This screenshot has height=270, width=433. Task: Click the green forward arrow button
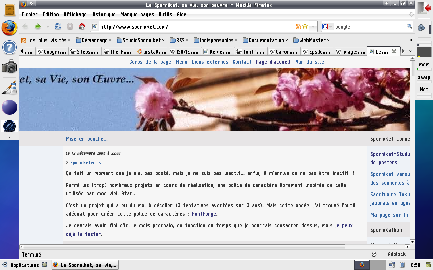click(38, 26)
